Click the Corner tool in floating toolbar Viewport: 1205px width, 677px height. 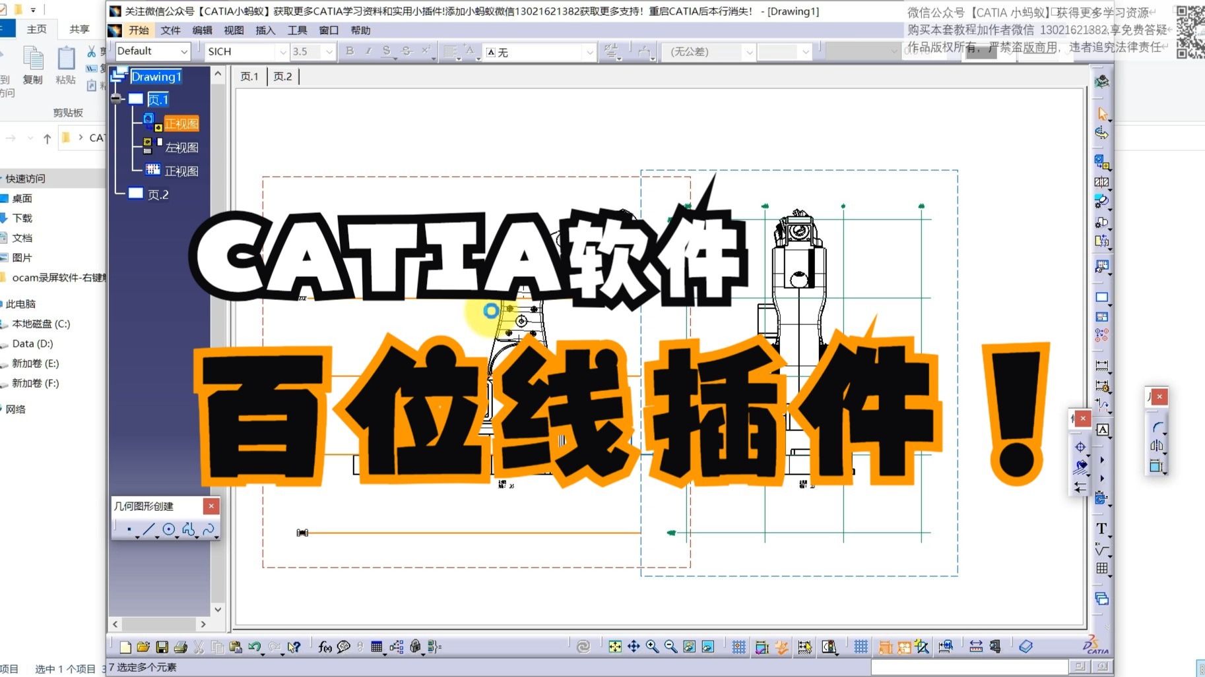1157,428
